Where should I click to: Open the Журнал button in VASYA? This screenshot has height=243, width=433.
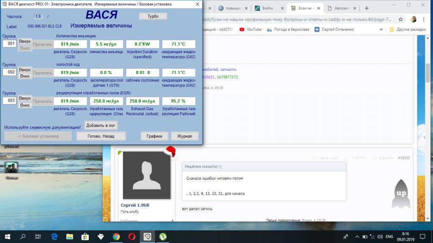(184, 136)
